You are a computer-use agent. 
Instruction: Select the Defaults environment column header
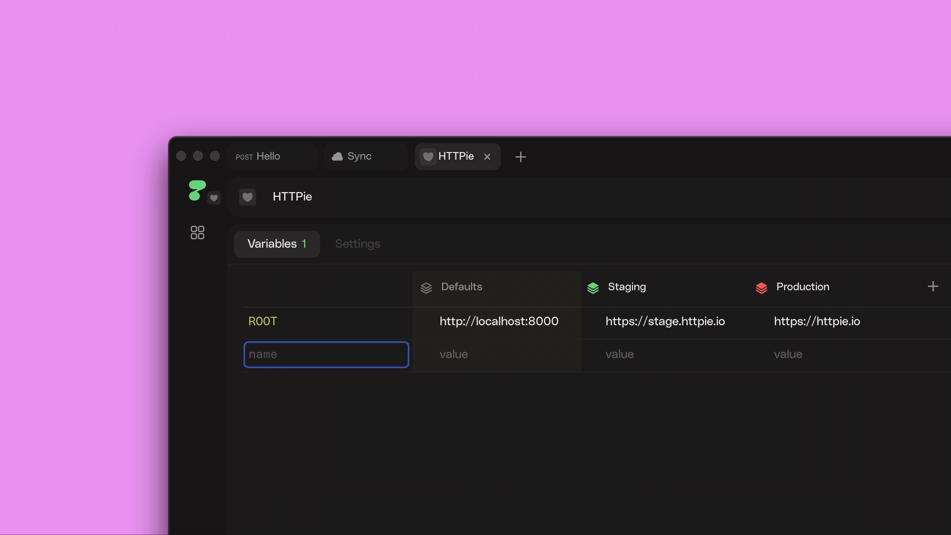[462, 287]
